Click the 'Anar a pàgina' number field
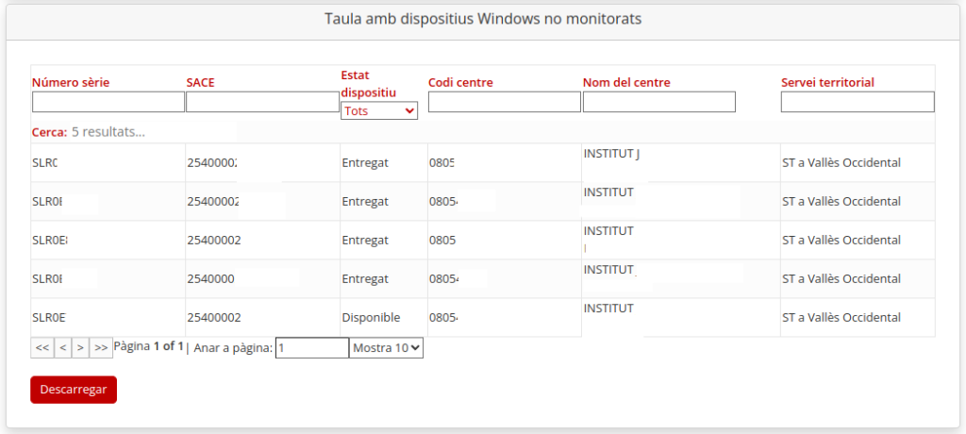966x434 pixels. coord(311,348)
